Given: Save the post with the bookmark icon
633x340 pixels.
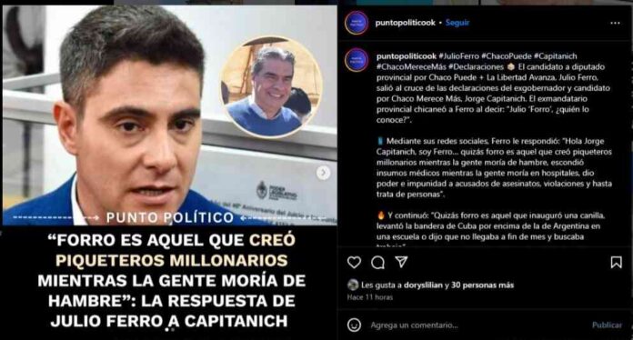Looking at the screenshot, I should [616, 263].
